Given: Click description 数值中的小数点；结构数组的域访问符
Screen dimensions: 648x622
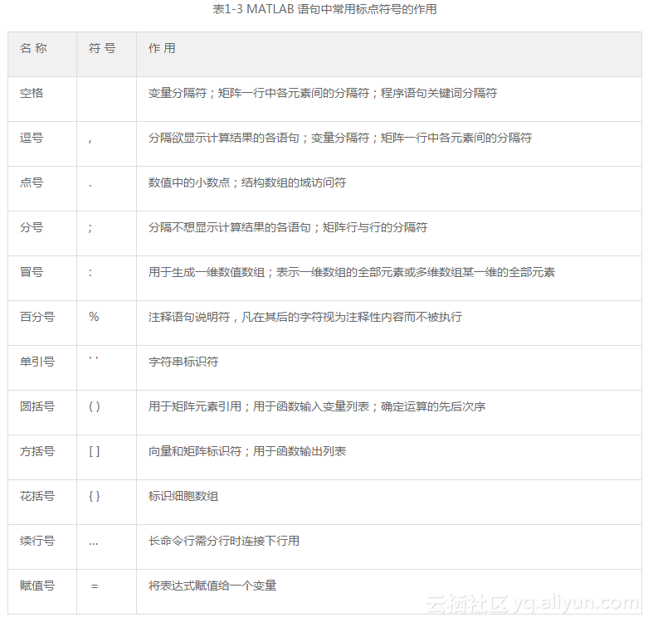Looking at the screenshot, I should pos(247,182).
